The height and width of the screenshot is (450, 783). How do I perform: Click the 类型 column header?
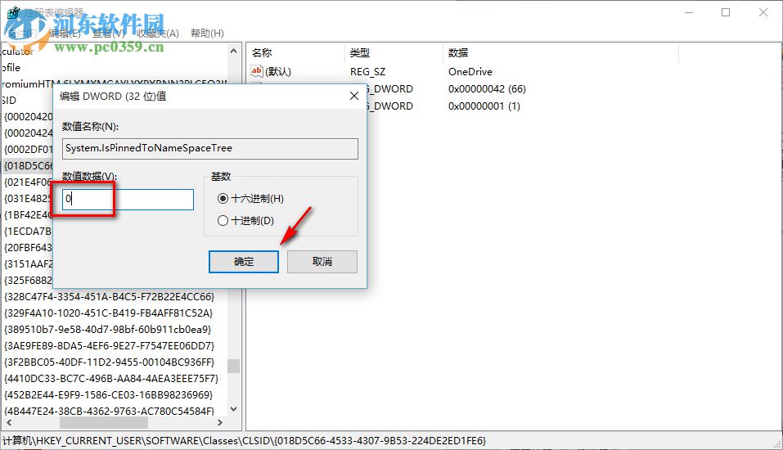pos(359,53)
